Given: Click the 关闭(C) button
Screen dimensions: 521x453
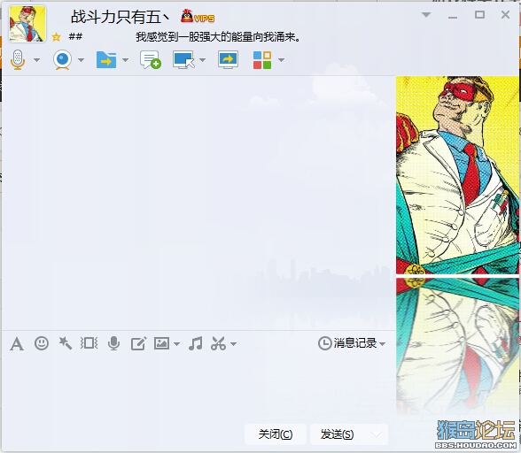Looking at the screenshot, I should click(x=275, y=434).
